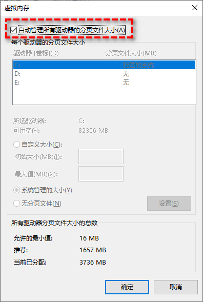This screenshot has width=203, height=302.
Task: Uncheck 自动管理所有驱动器的分页文件大小 checkbox
Action: 13,30
